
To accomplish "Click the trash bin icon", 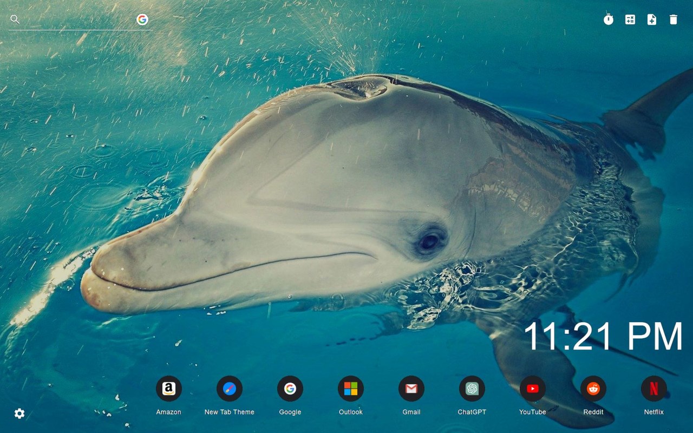I will (674, 19).
